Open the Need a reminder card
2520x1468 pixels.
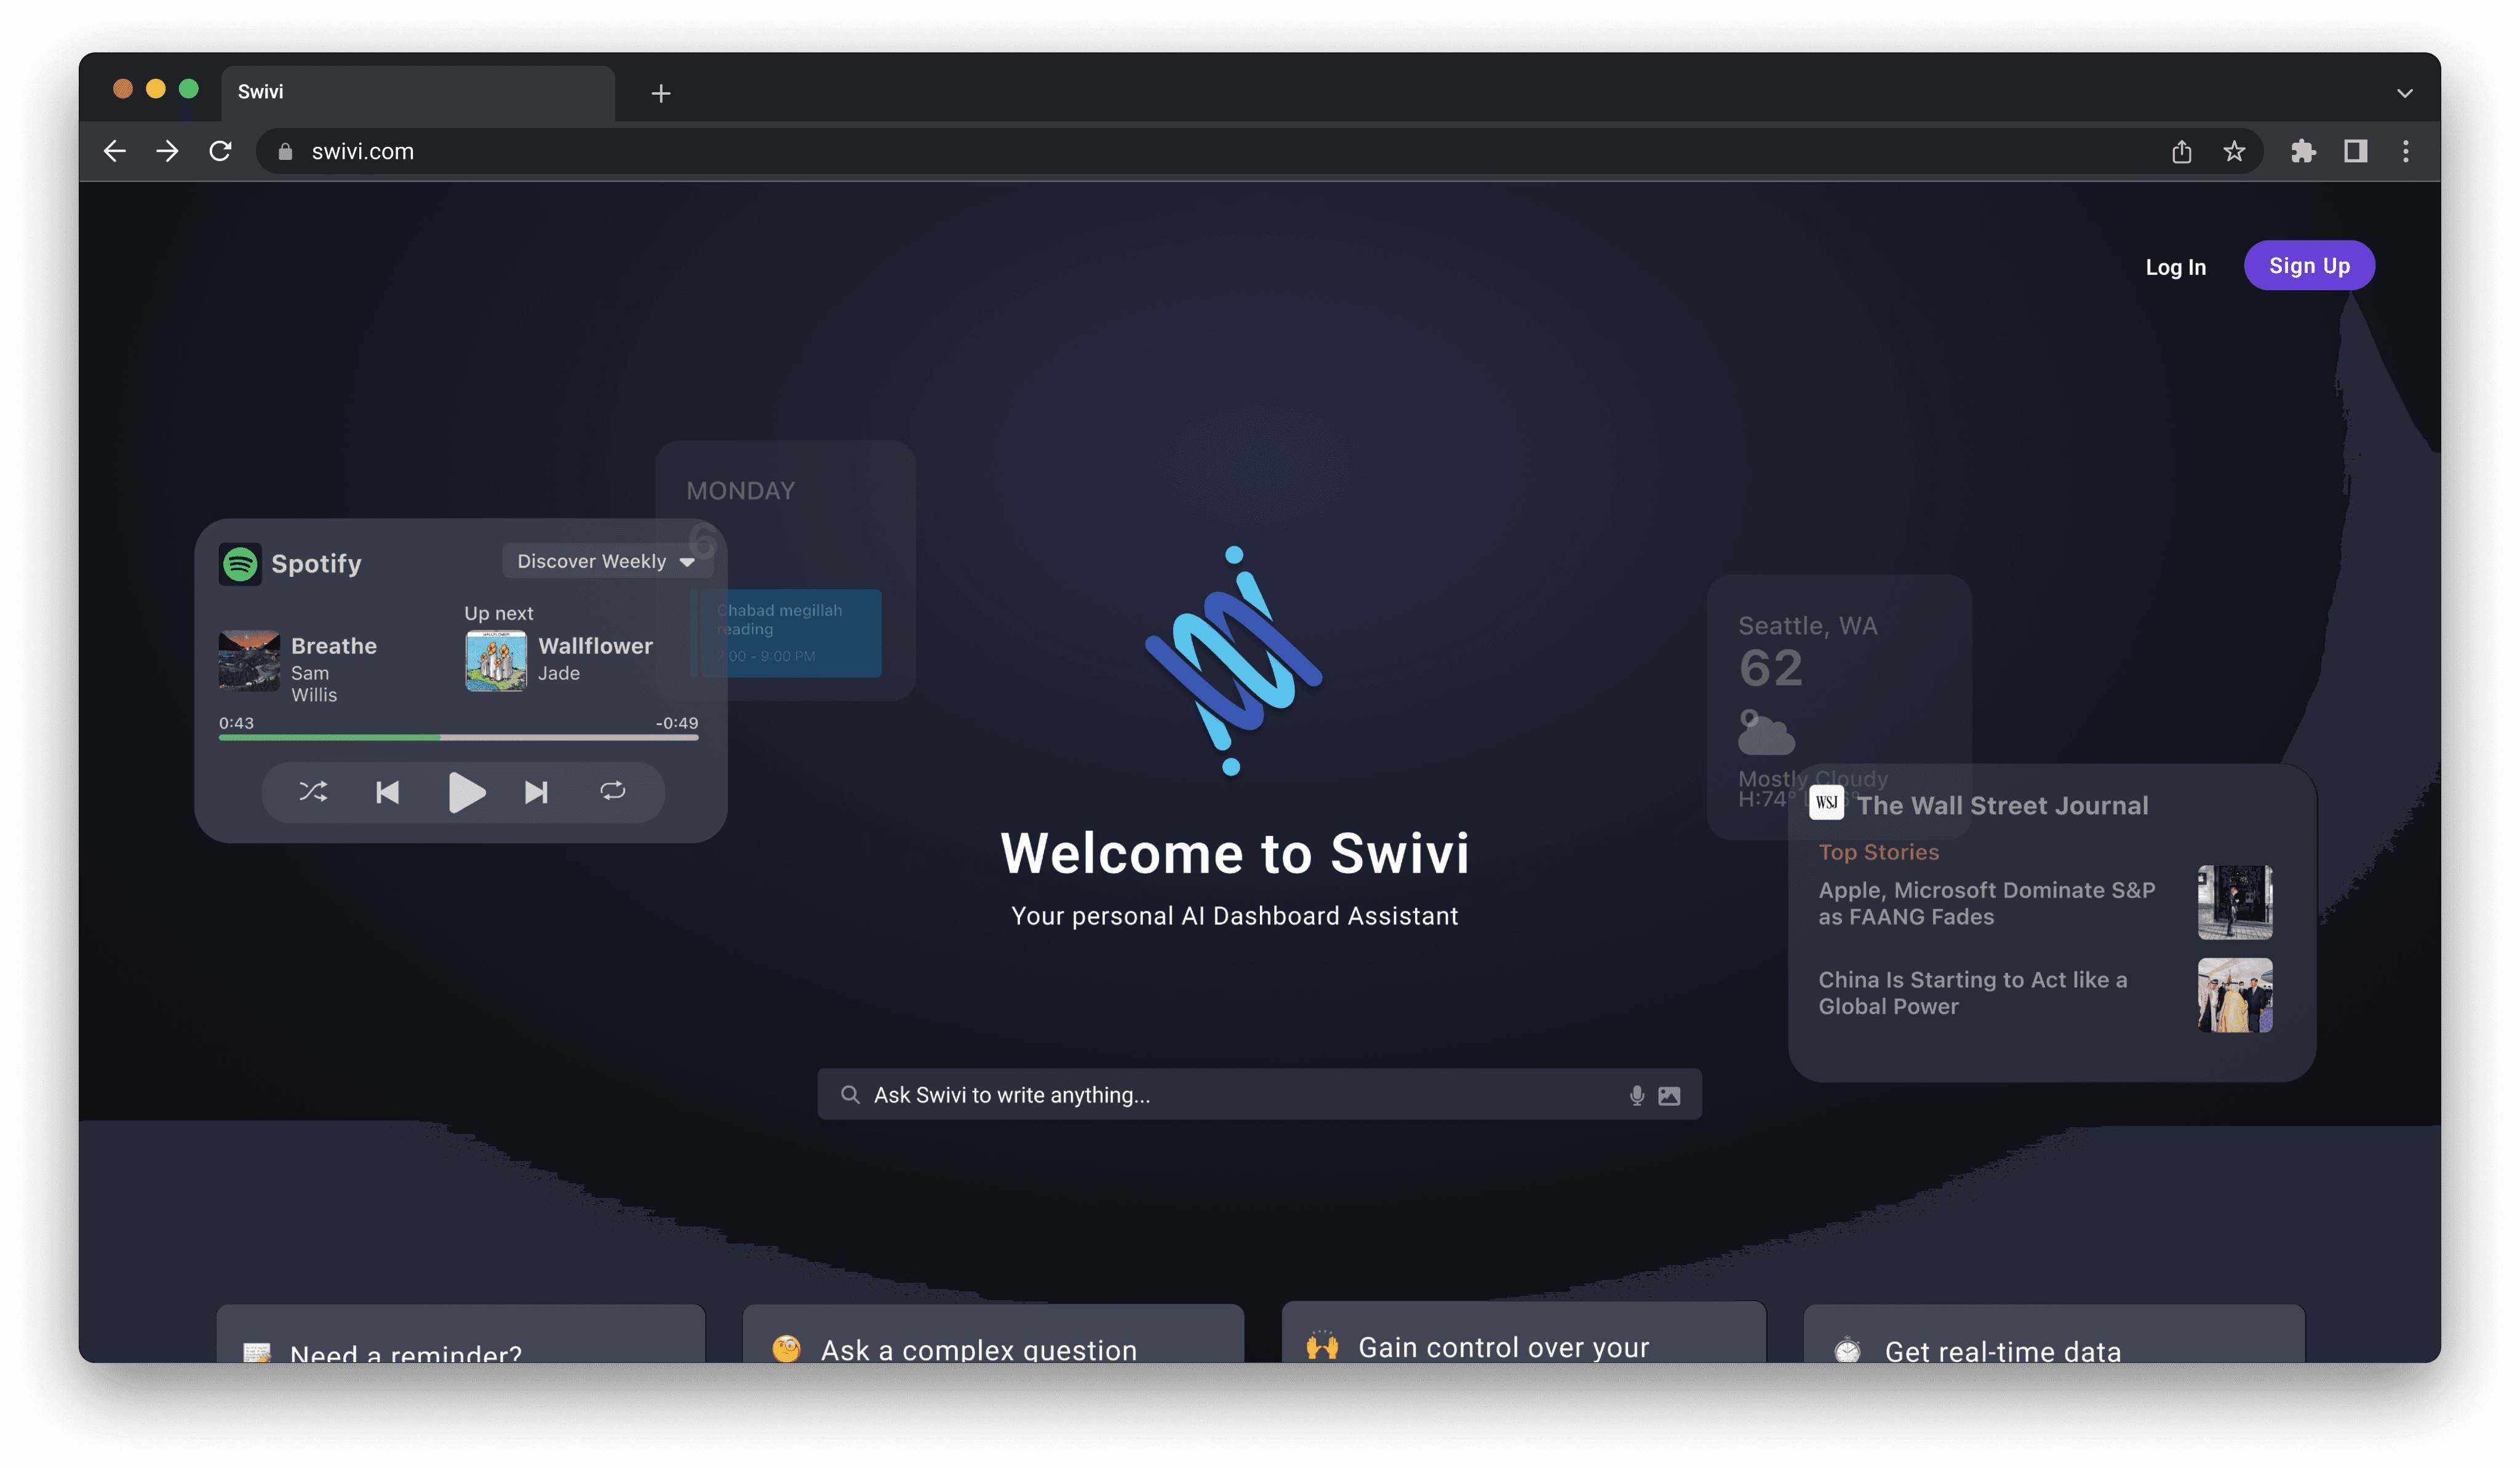[x=461, y=1334]
